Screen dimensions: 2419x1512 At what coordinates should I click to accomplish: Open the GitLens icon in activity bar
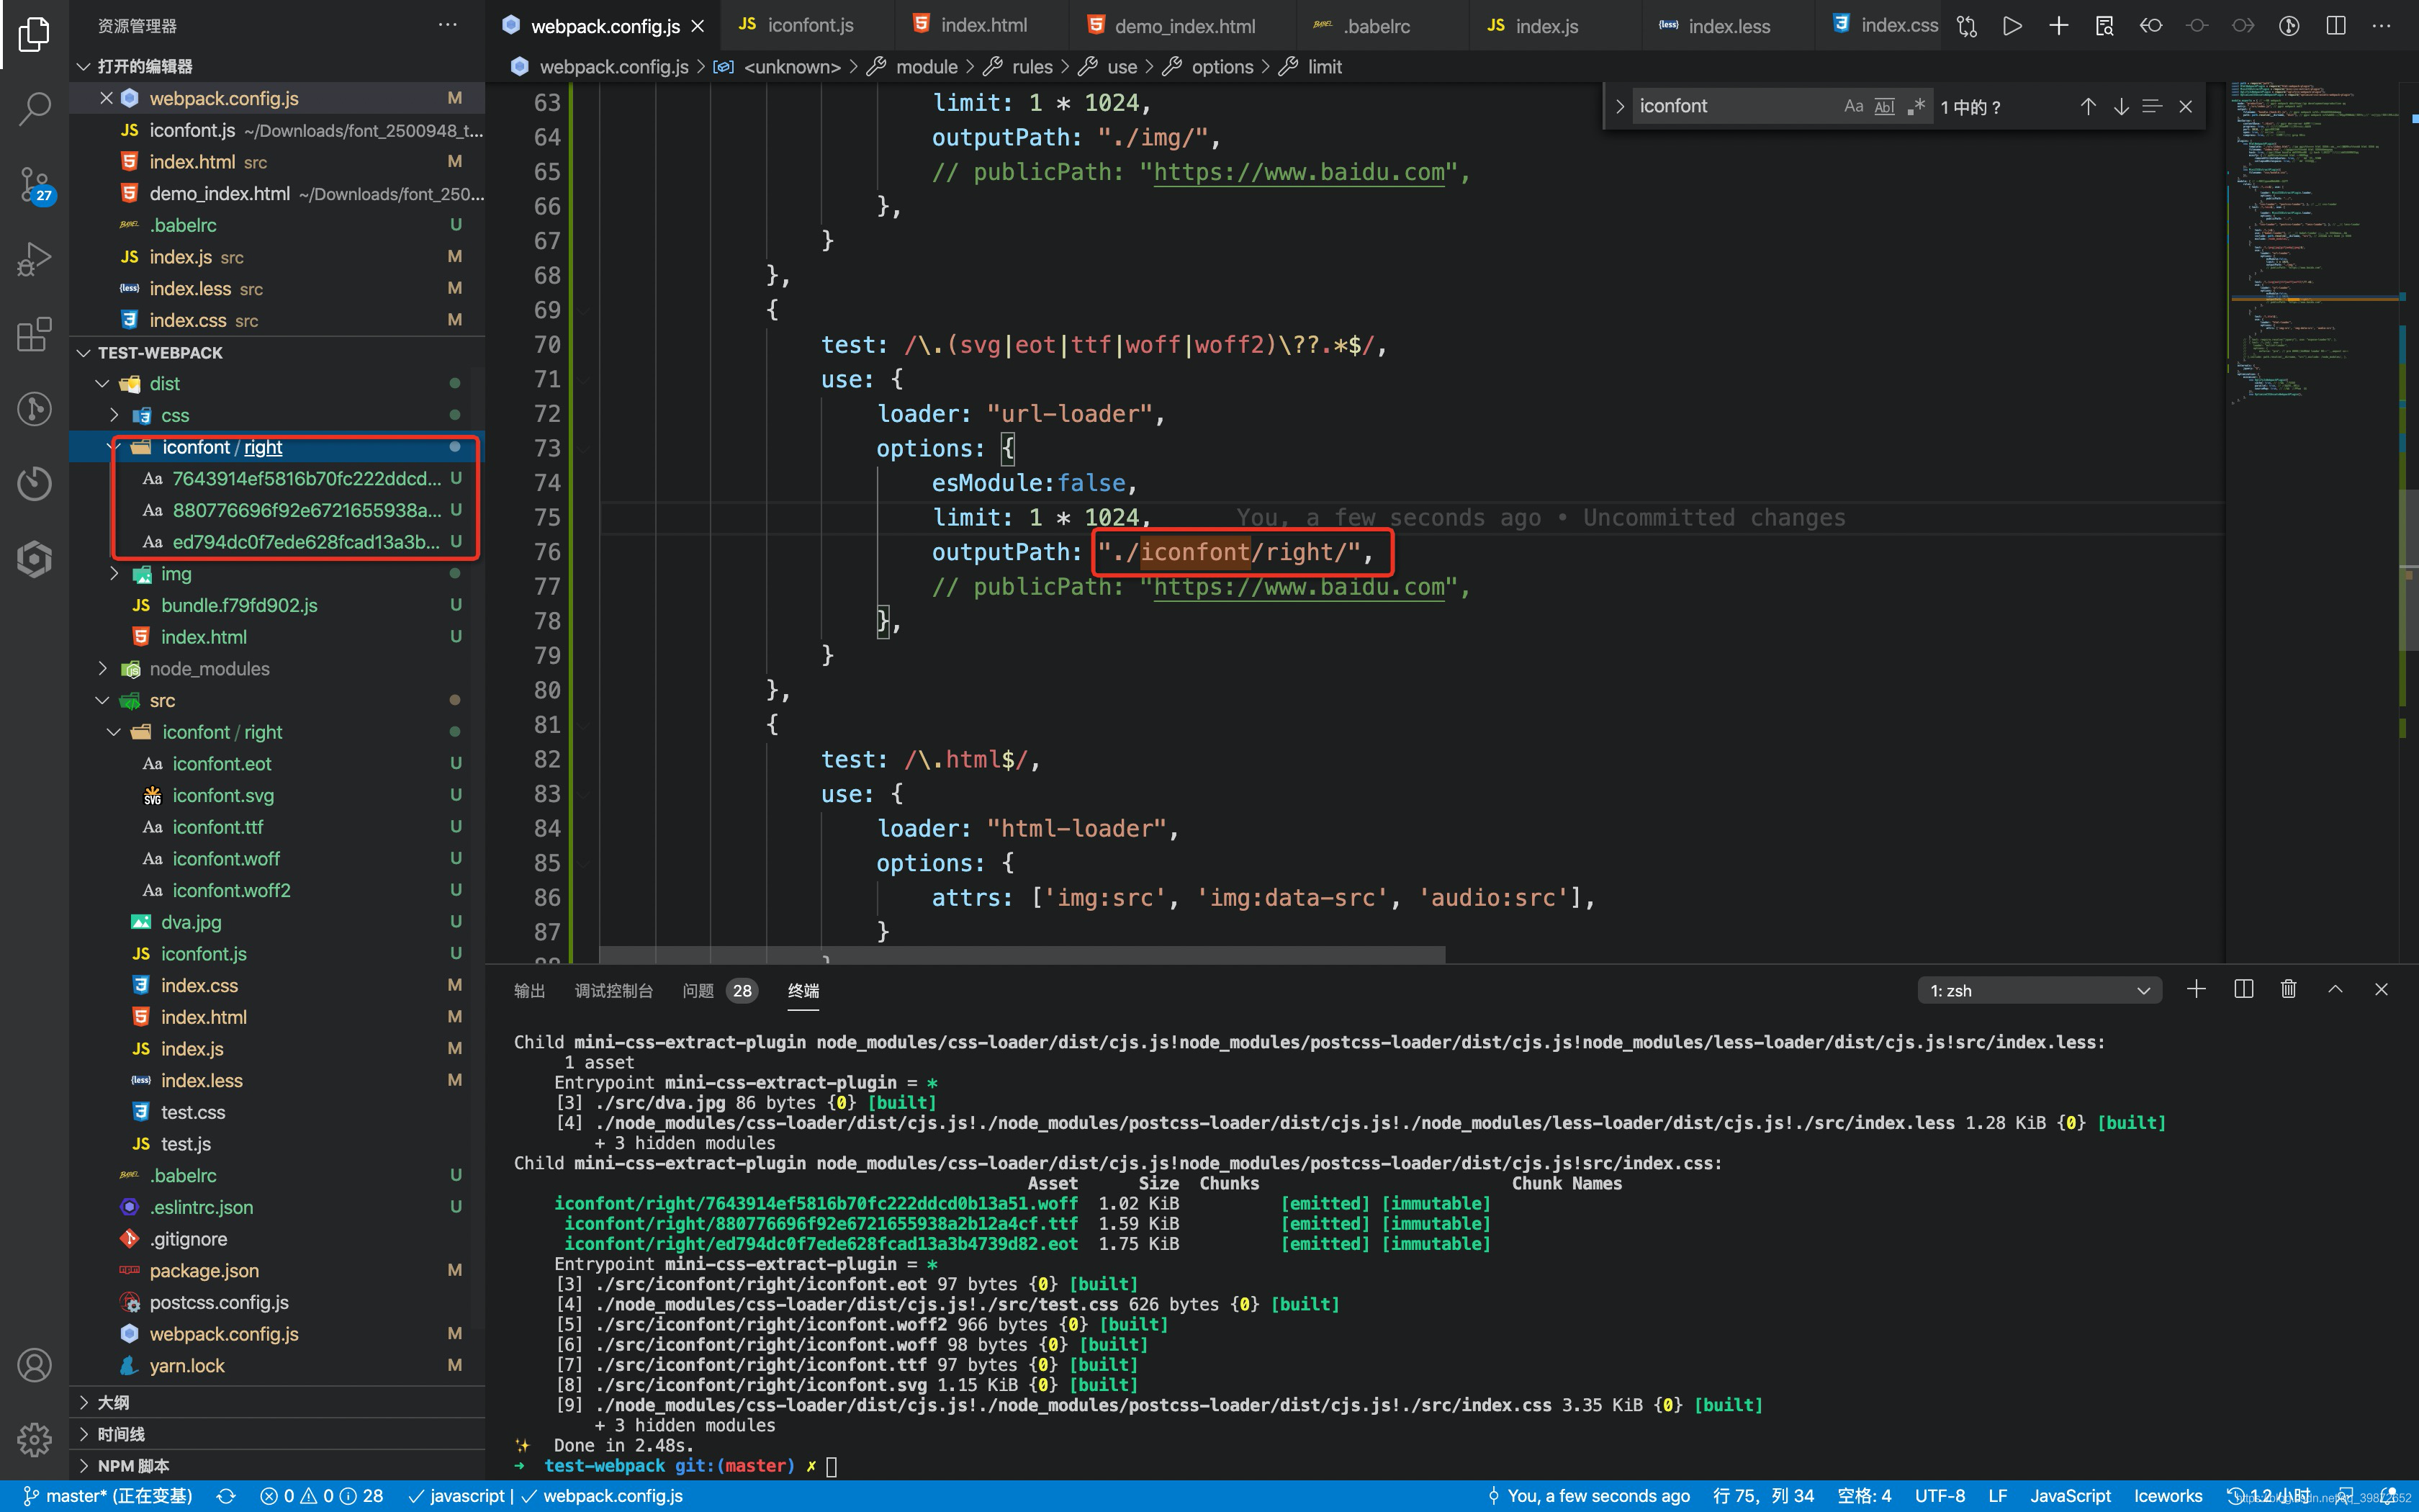click(34, 409)
